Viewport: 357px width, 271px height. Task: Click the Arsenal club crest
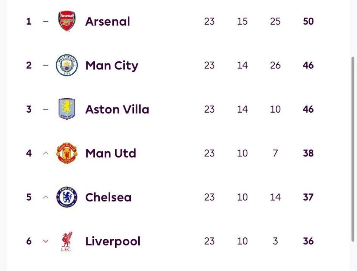click(67, 21)
